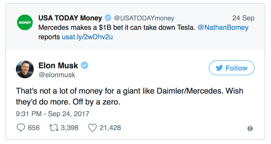
Task: Open the @NathanBomey mention
Action: point(223,28)
